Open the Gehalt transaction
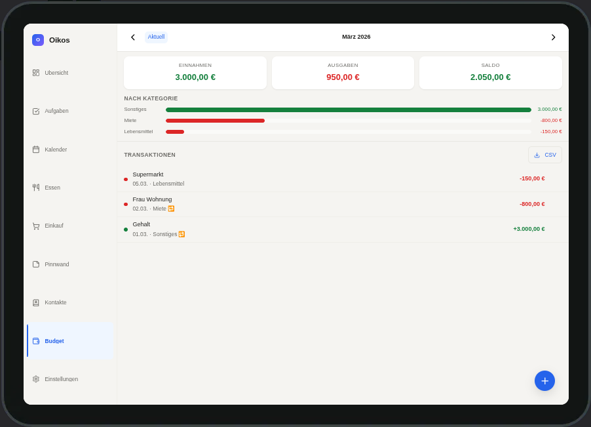Screen dimensions: 591x427 343,230
